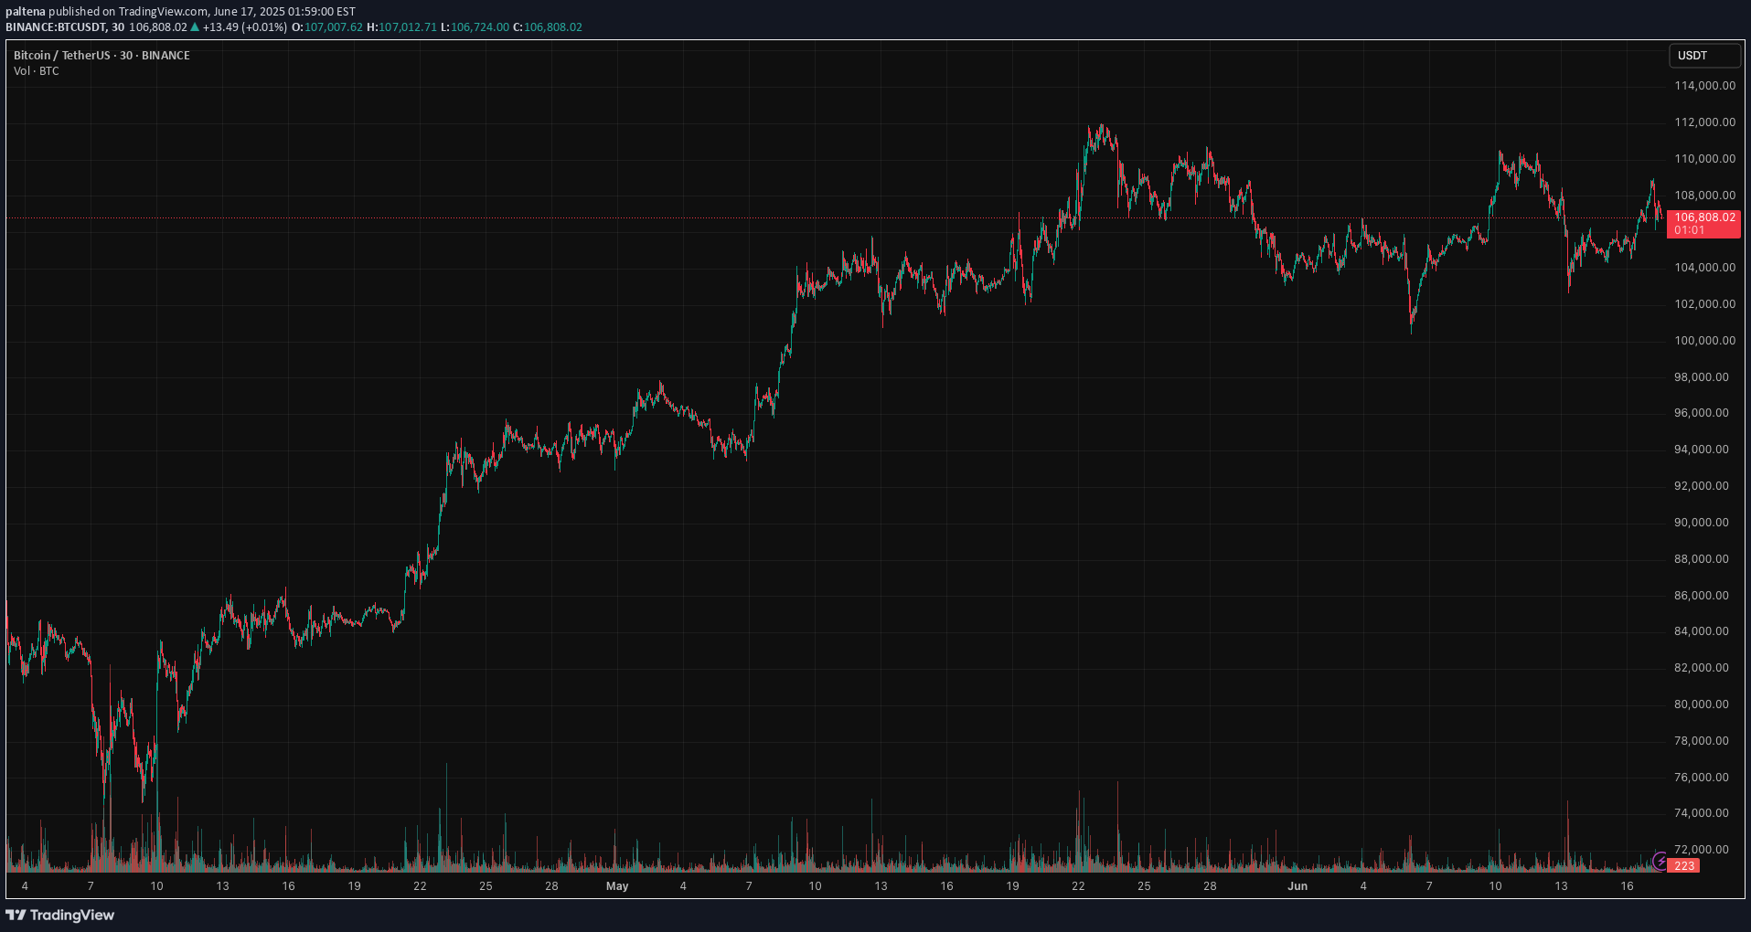
Task: Click the May label on the time axis
Action: [617, 886]
